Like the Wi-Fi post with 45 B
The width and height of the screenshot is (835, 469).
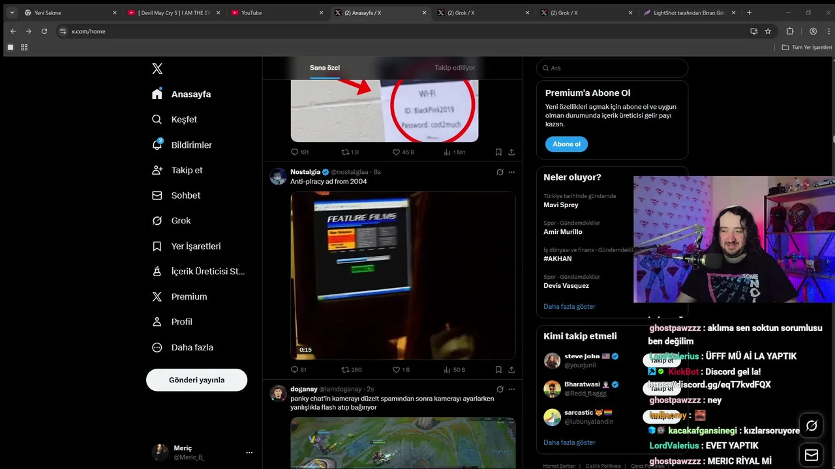coord(403,152)
